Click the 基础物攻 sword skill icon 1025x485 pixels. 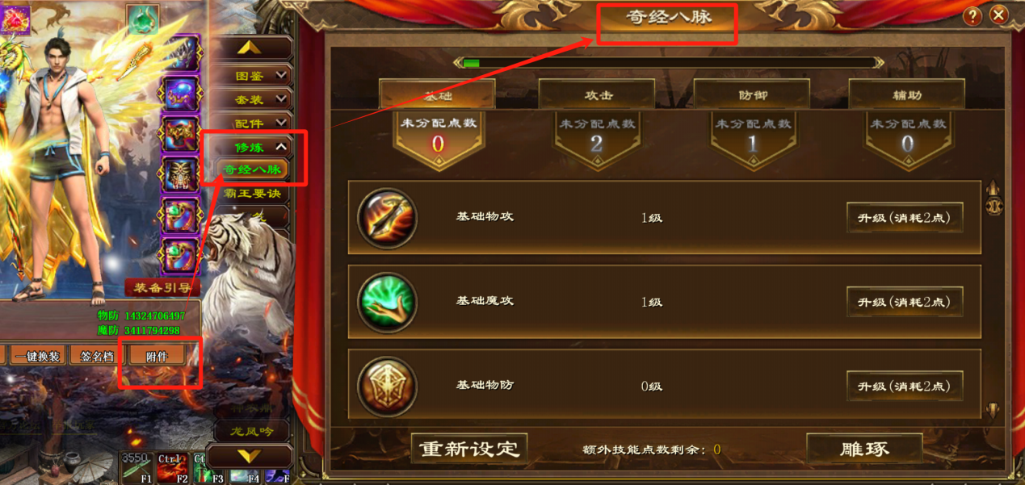[387, 218]
